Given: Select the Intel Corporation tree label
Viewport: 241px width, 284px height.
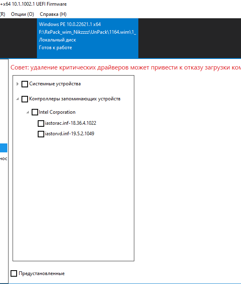Looking at the screenshot, I should coord(57,112).
